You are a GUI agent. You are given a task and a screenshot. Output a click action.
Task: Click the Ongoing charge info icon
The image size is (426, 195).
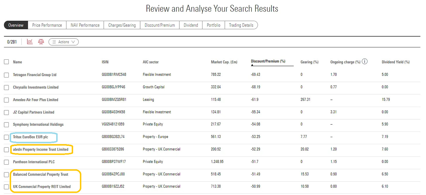(365, 62)
